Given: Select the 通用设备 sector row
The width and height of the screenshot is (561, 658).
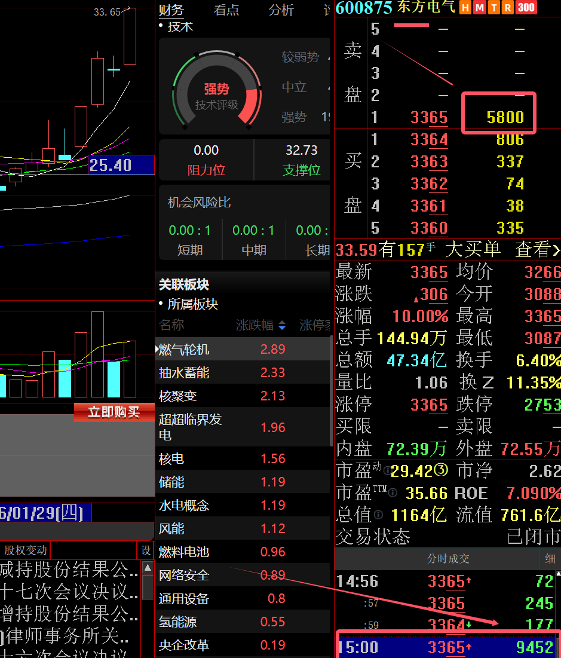Looking at the screenshot, I should coord(243,598).
